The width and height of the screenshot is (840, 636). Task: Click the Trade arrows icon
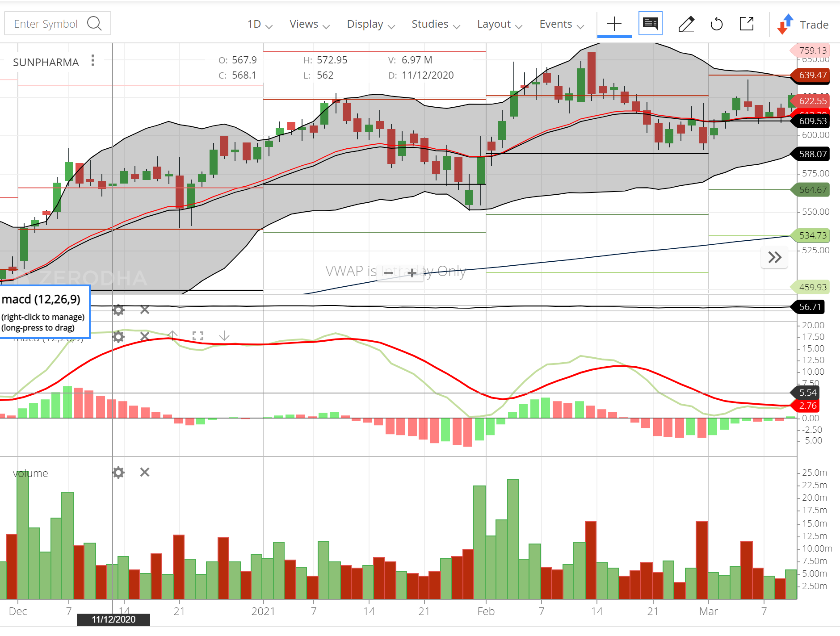(x=785, y=24)
